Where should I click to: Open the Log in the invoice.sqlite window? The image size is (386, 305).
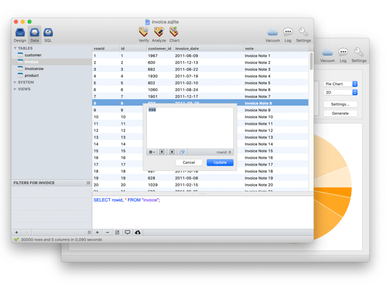pos(288,35)
